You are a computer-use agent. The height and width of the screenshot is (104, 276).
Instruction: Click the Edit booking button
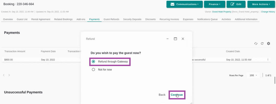point(236,4)
